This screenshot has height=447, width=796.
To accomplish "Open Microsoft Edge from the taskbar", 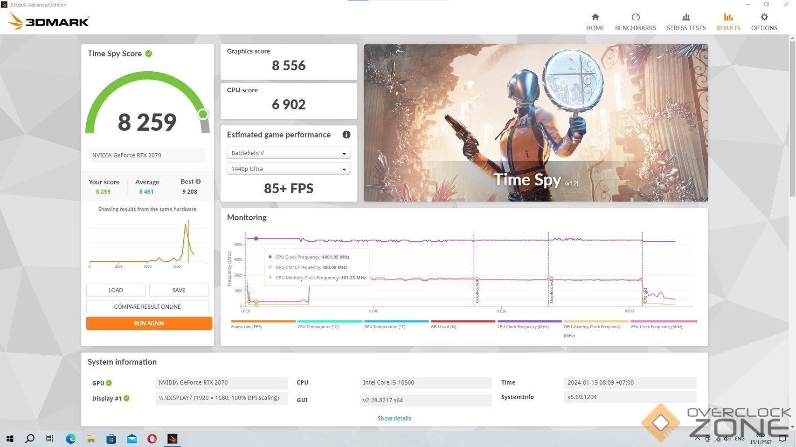I will (70, 439).
